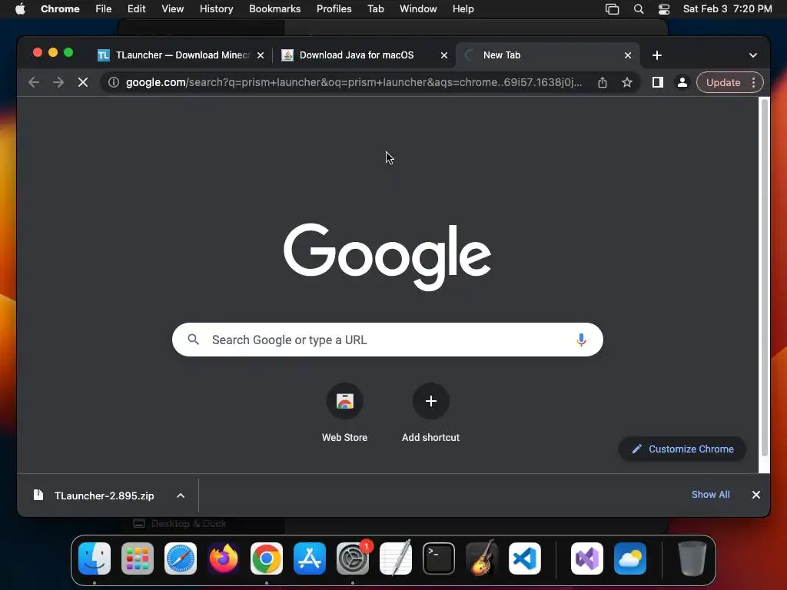Click the page vertical scrollbar
This screenshot has height=590, width=787.
[x=765, y=277]
